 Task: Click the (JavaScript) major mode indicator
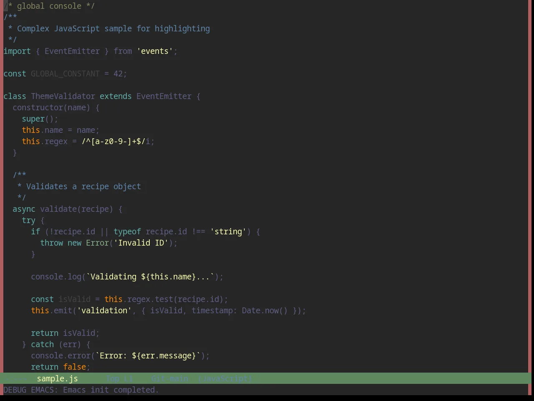pos(225,378)
